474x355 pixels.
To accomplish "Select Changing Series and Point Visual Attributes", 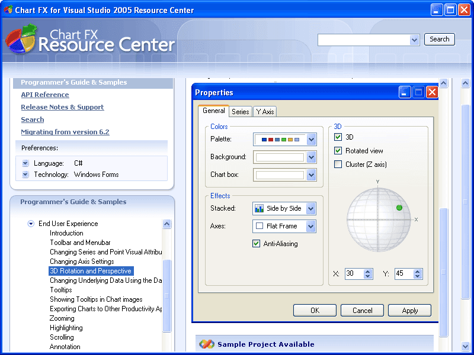I will coord(106,252).
